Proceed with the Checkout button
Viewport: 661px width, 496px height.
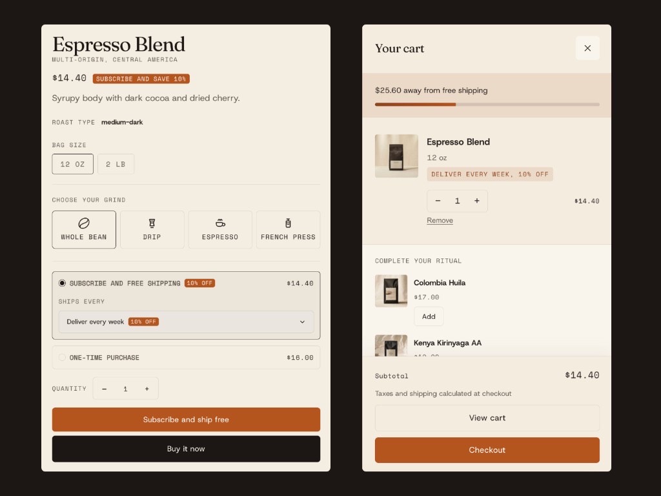(x=487, y=450)
